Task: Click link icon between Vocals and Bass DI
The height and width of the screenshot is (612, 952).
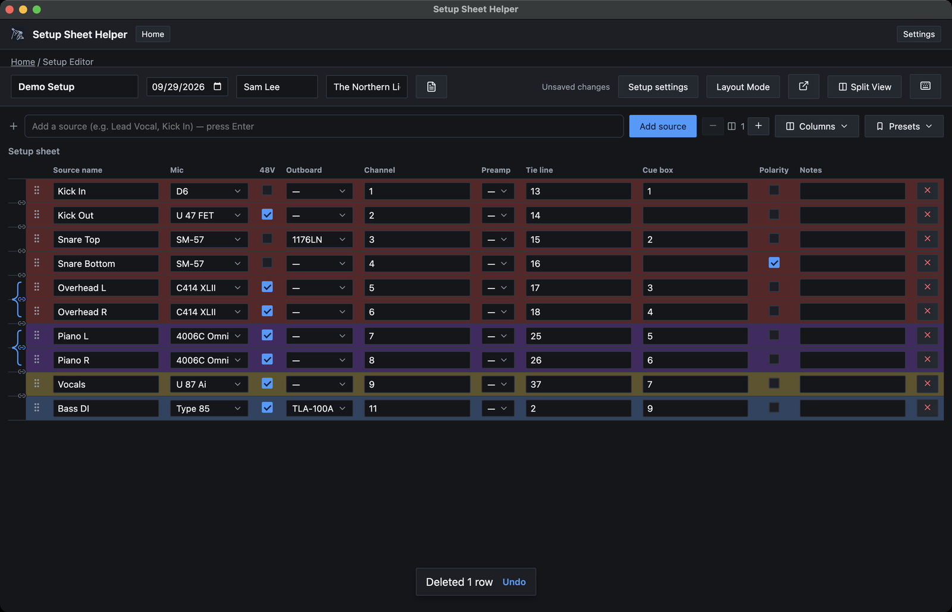Action: pos(21,396)
